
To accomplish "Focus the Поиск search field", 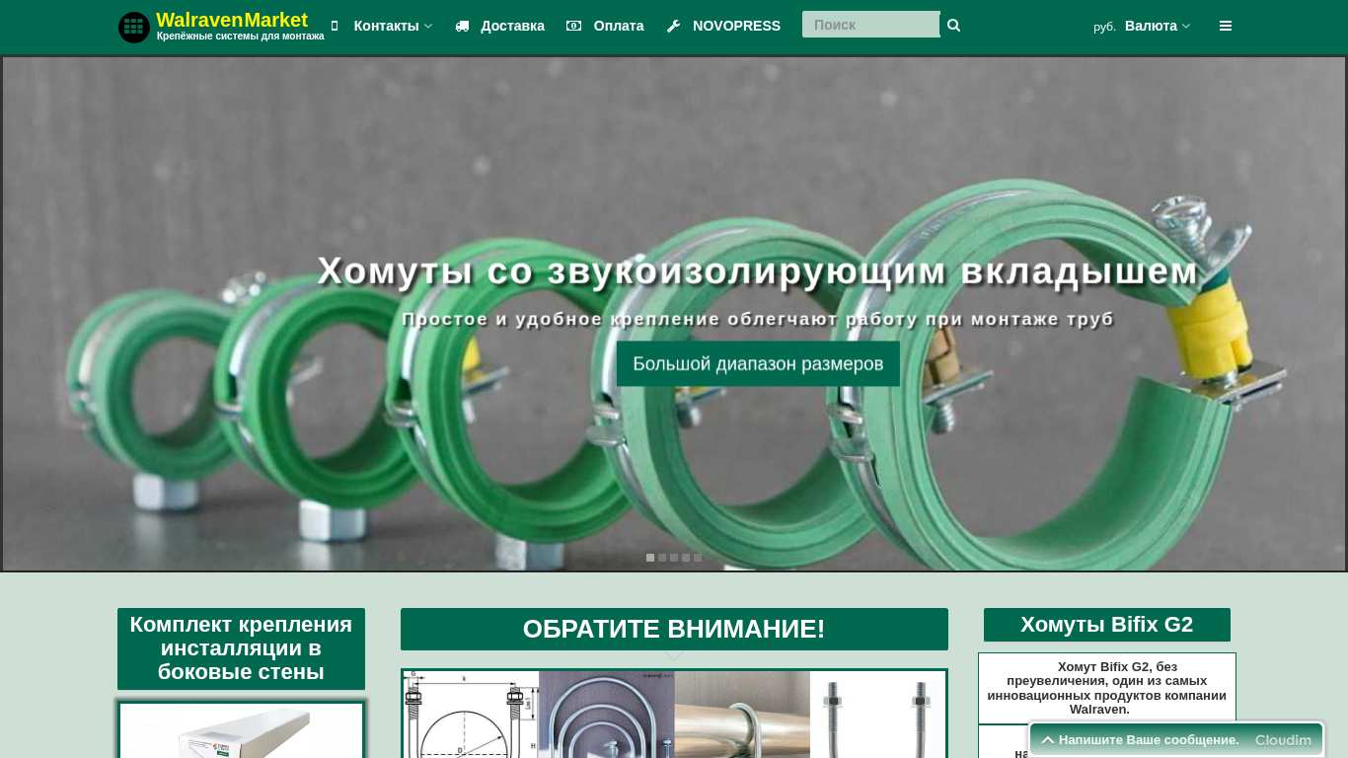I will pyautogui.click(x=871, y=25).
